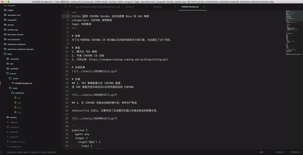The image size is (303, 155).
Task: Click the themes folder icon
Action: tap(8, 117)
